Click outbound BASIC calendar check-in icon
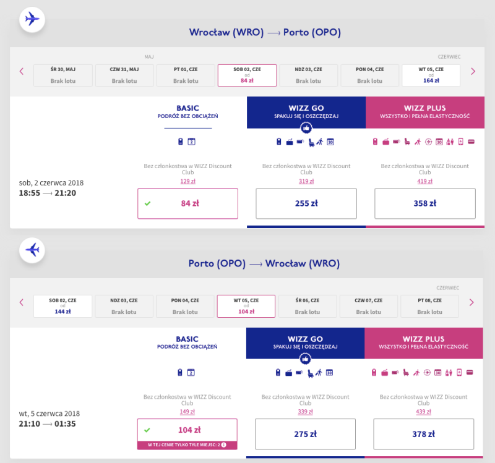Viewport: 495px width, 463px height. point(191,142)
